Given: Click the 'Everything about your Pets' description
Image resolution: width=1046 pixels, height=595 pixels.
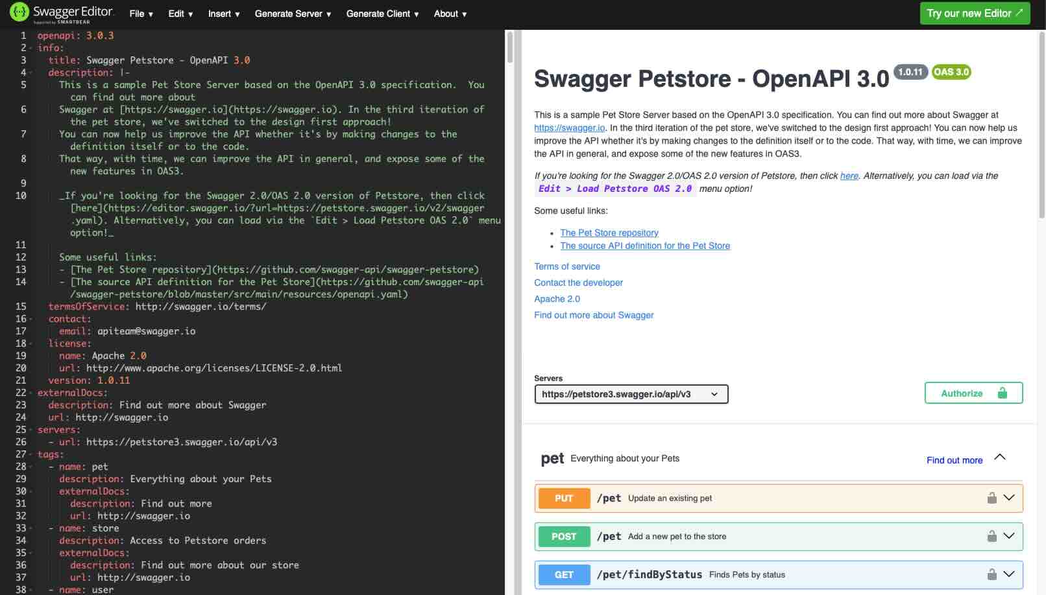Looking at the screenshot, I should point(625,458).
